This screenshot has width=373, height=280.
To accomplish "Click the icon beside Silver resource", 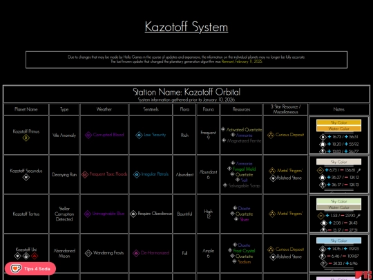I will coord(236,219).
